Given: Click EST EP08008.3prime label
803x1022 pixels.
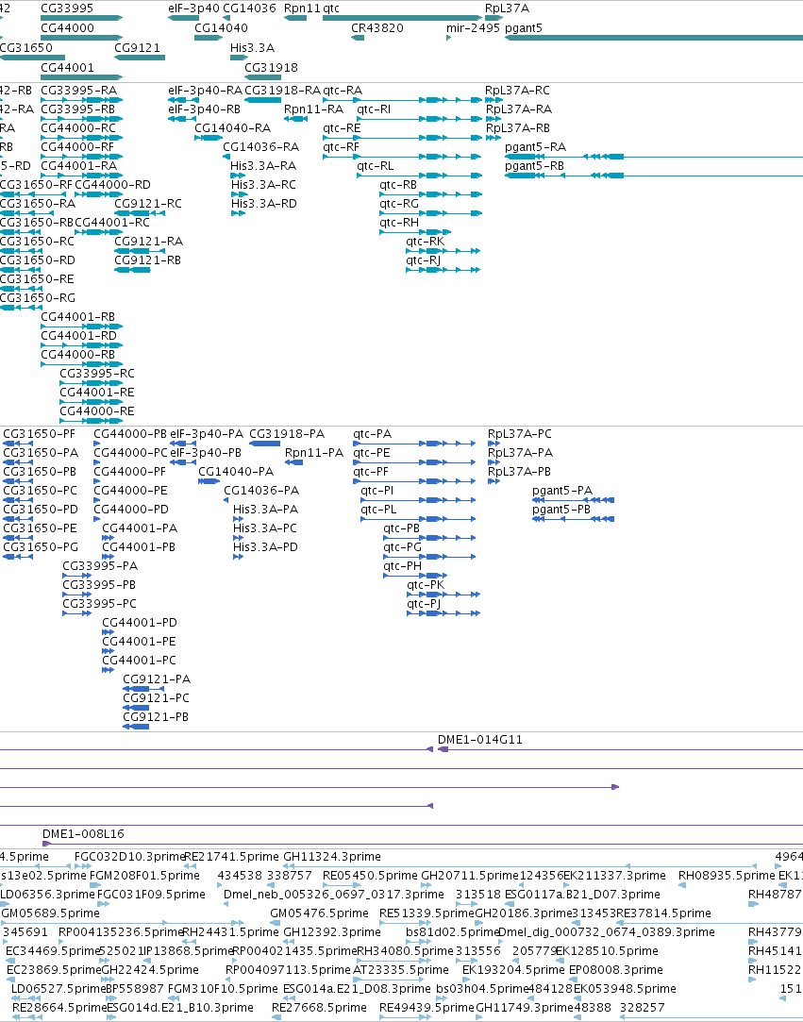Looking at the screenshot, I should (x=616, y=970).
